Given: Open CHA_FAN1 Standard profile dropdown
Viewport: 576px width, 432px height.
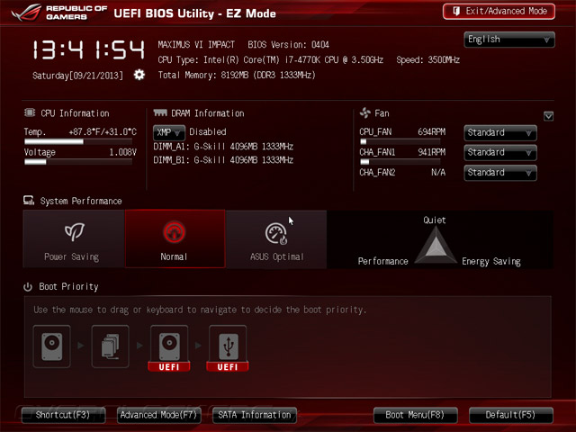Looking at the screenshot, I should click(500, 152).
